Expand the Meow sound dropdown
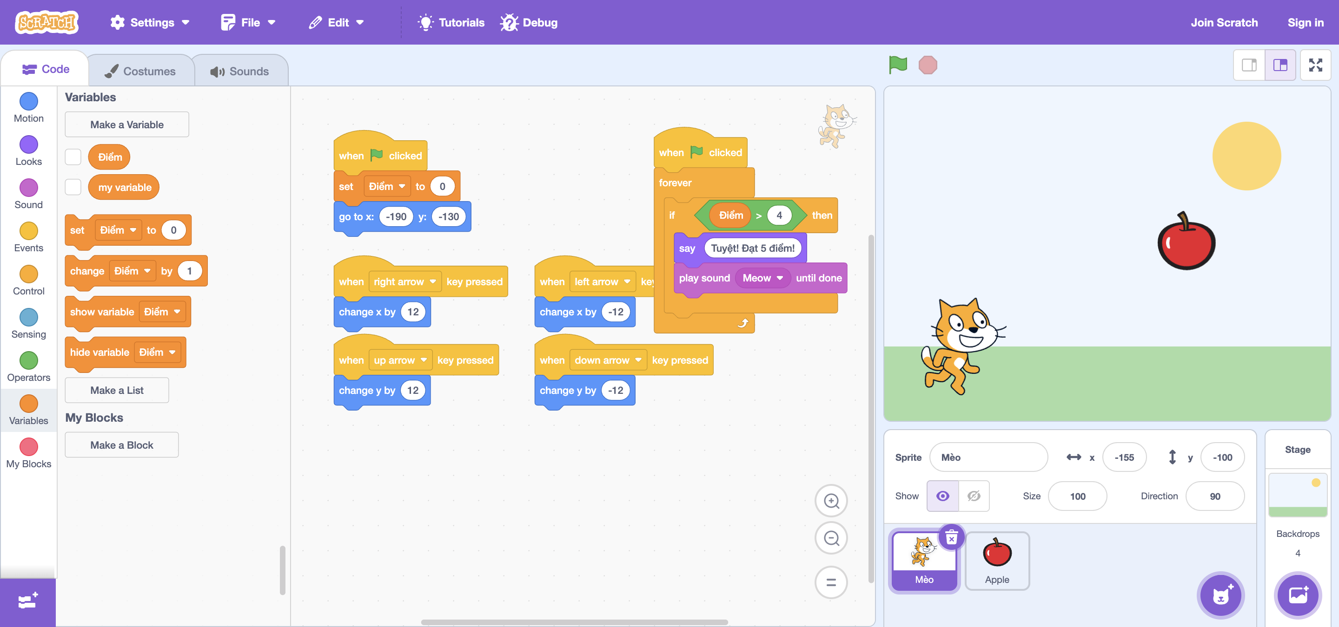The height and width of the screenshot is (627, 1339). coord(762,278)
